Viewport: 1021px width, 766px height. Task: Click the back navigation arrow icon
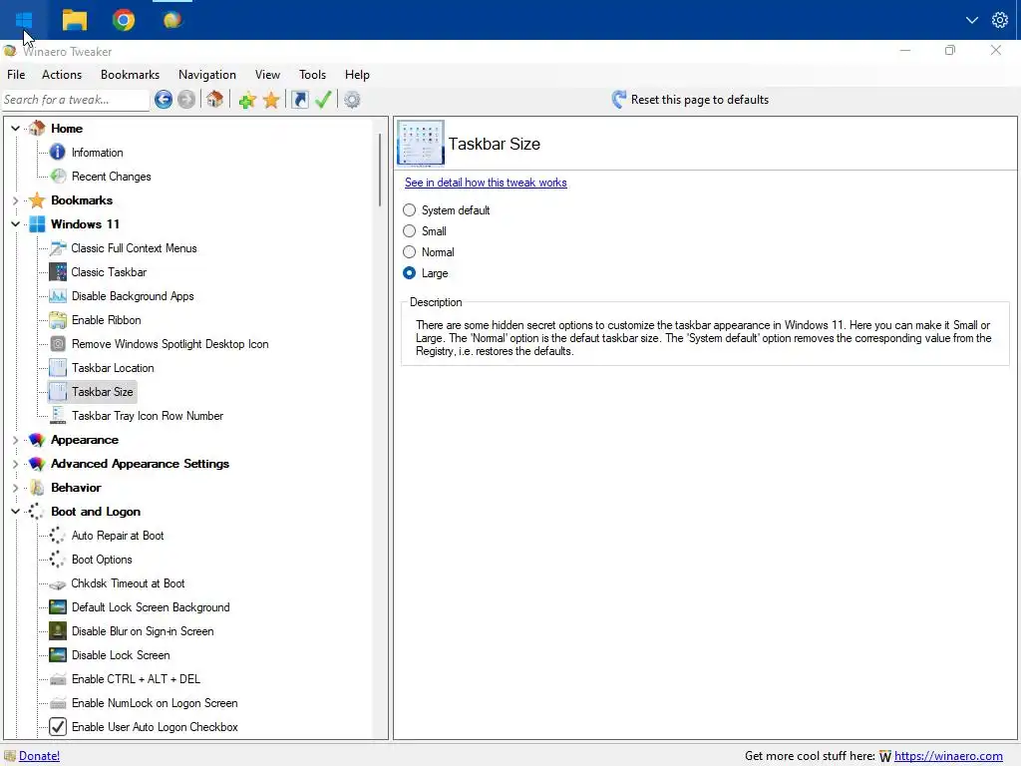tap(164, 100)
